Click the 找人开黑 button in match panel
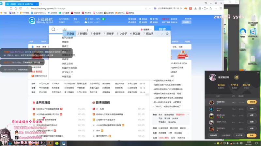 pyautogui.click(x=239, y=135)
